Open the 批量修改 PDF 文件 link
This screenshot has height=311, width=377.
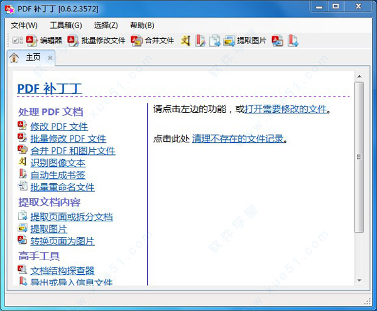(x=68, y=139)
